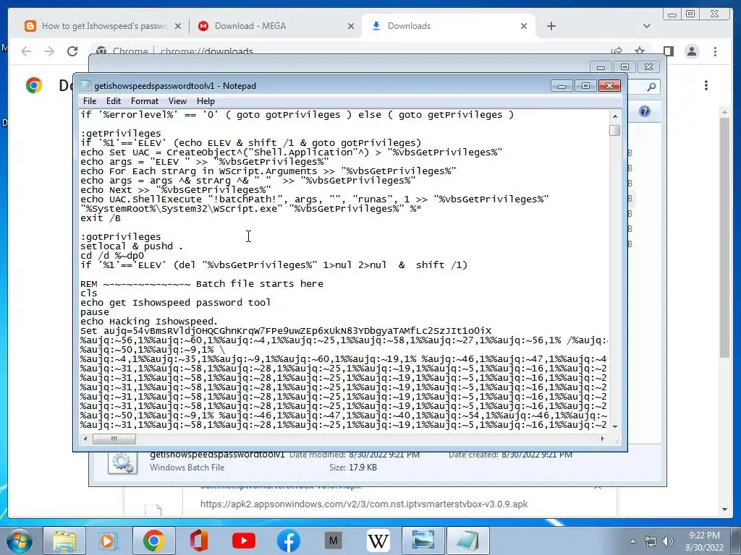Click the ':gotPrivileges' label line in Notepad
This screenshot has height=555, width=741.
click(x=121, y=236)
